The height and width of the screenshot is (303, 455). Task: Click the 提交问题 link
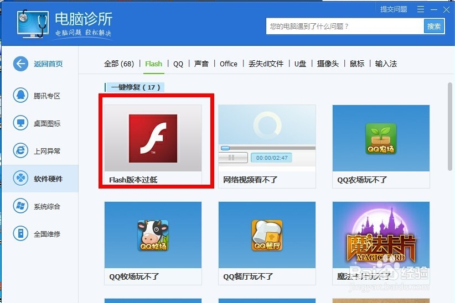tap(394, 9)
